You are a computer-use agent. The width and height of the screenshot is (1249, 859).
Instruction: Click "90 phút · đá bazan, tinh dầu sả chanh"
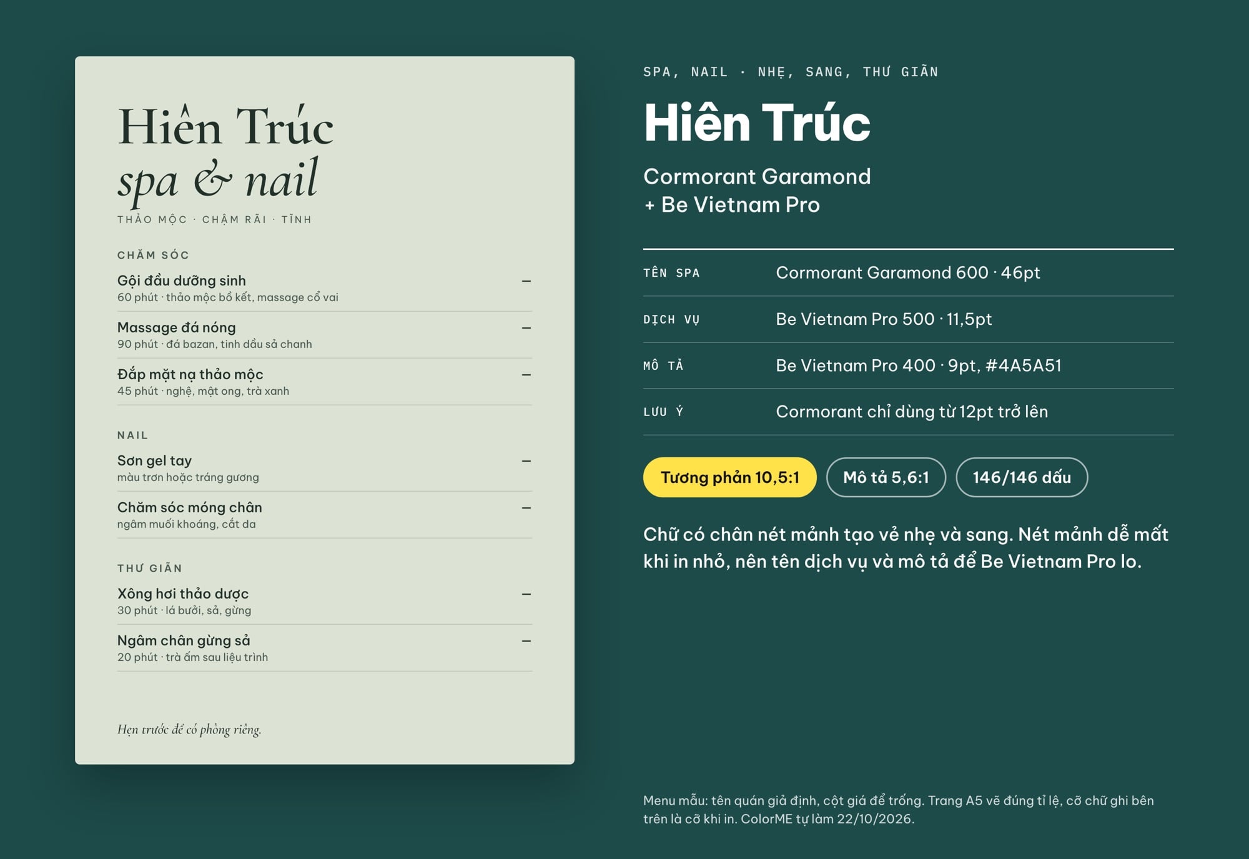pyautogui.click(x=214, y=344)
